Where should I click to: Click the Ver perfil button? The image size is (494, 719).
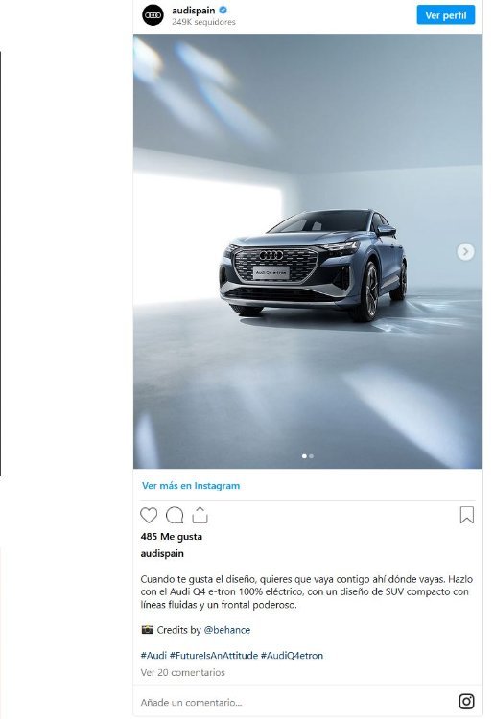click(x=445, y=15)
